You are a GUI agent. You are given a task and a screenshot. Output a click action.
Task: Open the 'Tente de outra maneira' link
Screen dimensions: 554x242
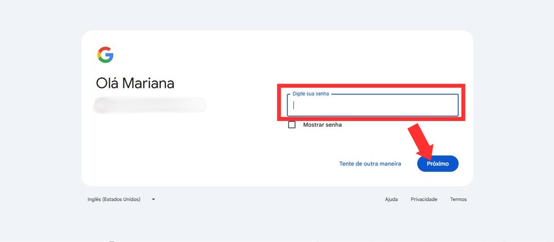[x=370, y=164]
